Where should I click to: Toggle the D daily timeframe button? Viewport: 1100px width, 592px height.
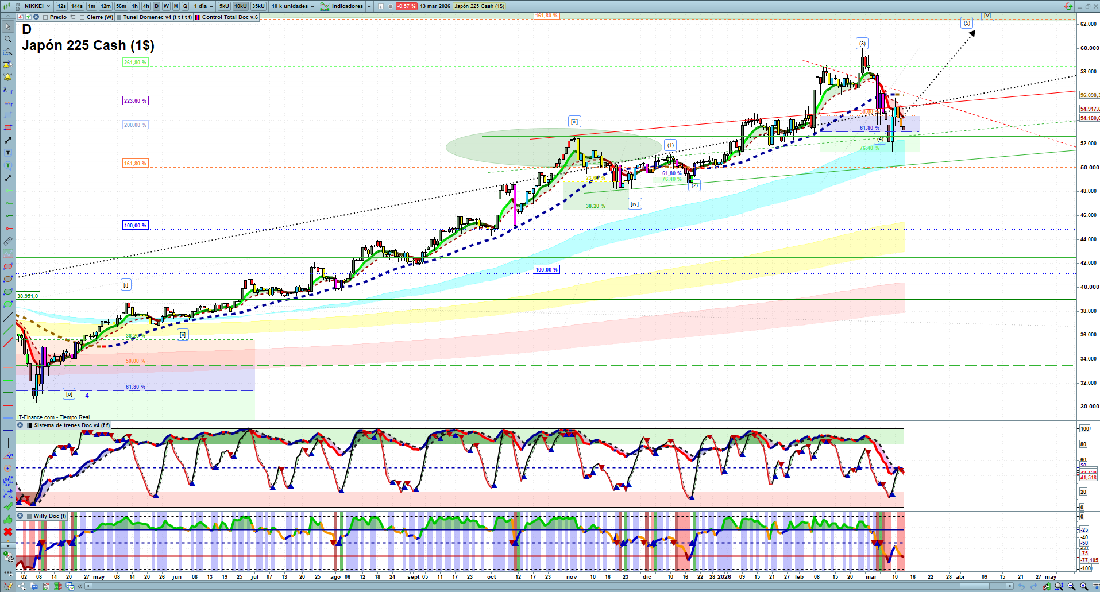(x=156, y=6)
